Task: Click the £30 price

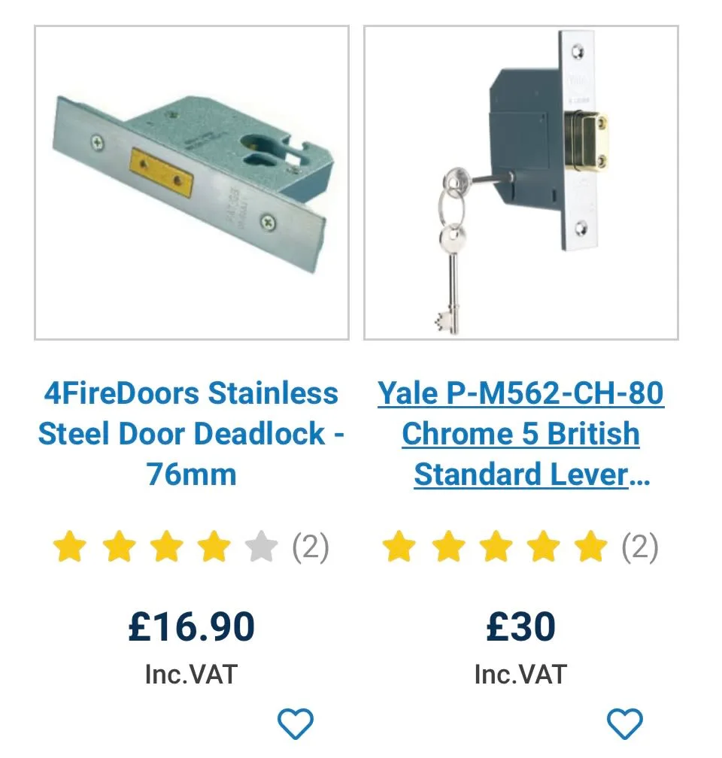Action: tap(521, 626)
